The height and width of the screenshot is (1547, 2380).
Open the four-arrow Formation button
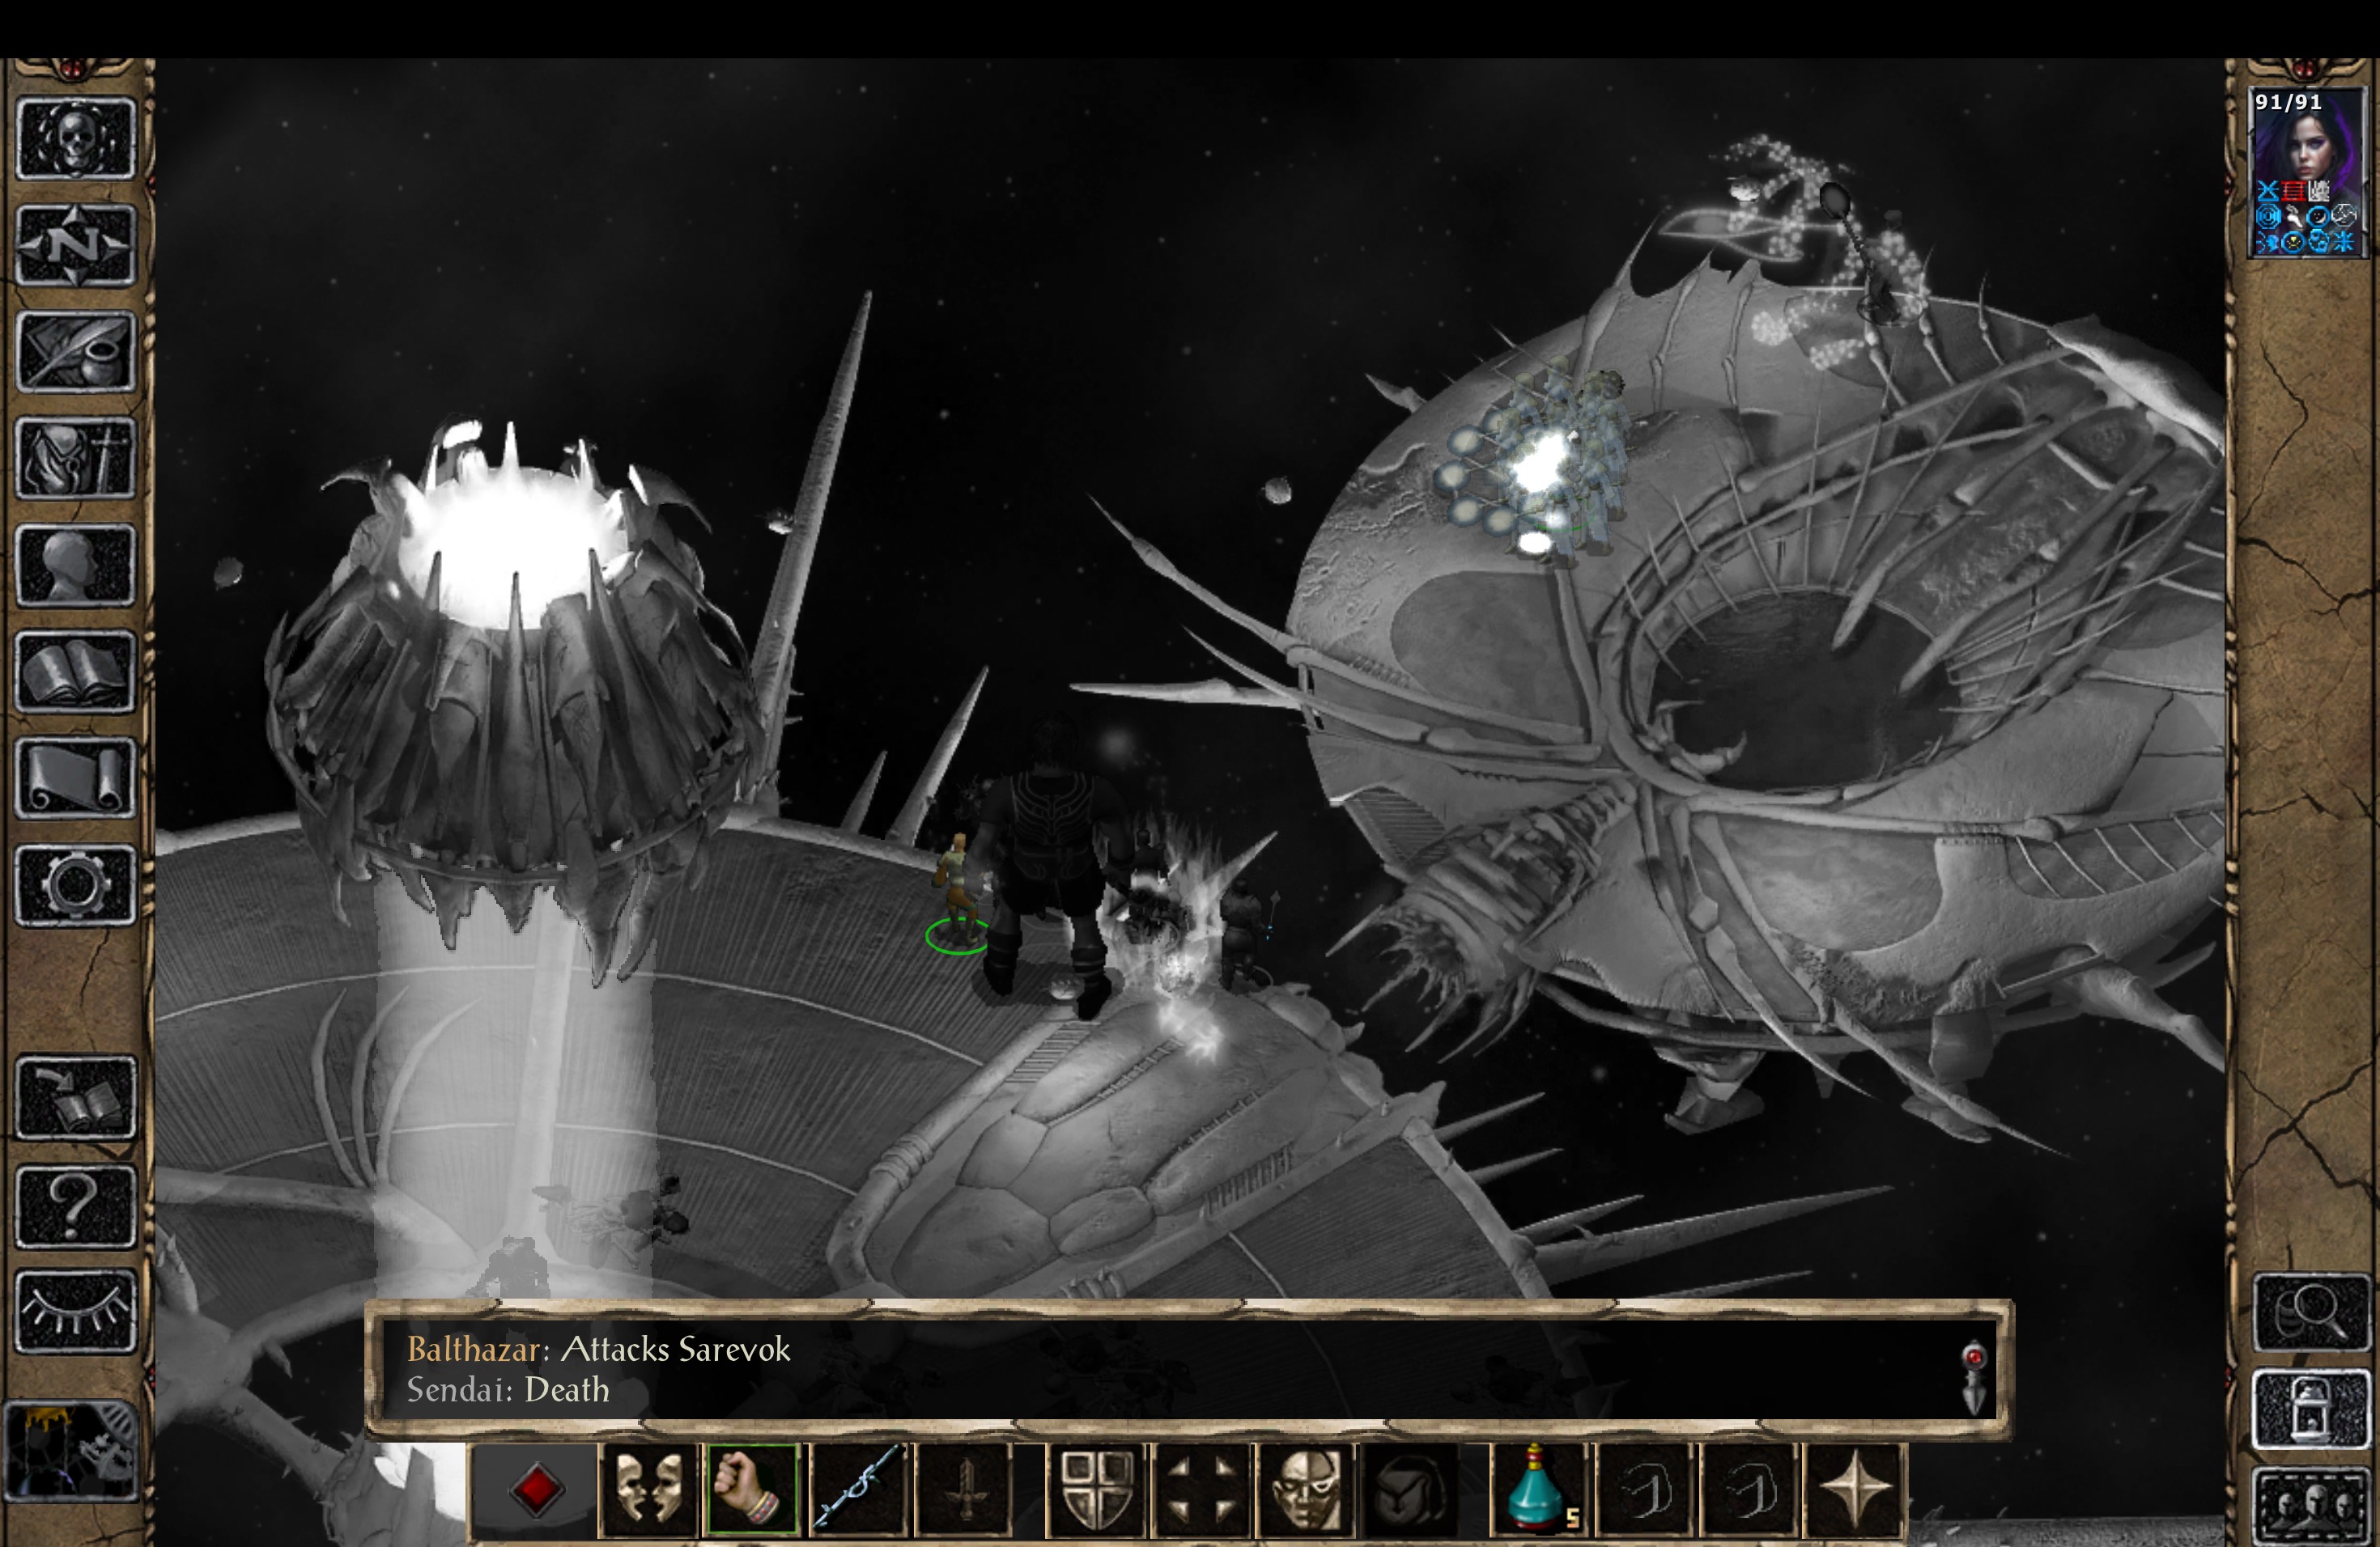[x=1201, y=1490]
